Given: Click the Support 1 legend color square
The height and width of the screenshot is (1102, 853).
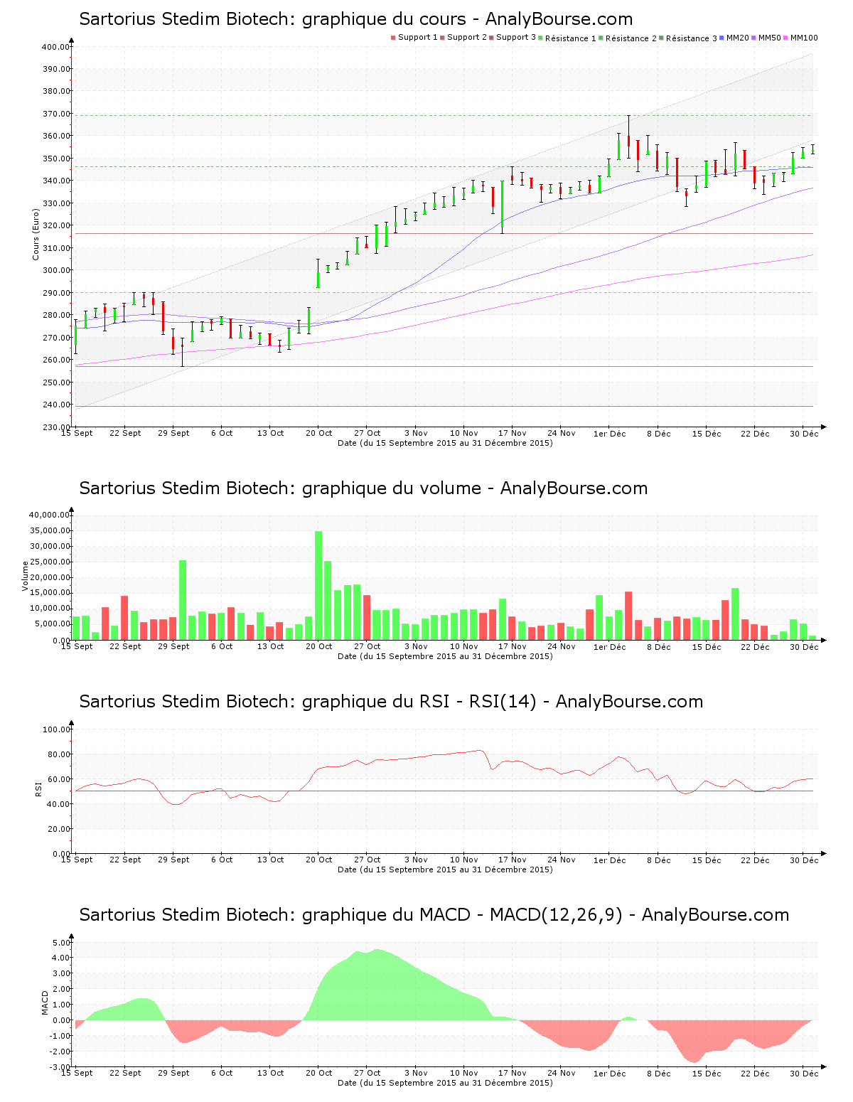Looking at the screenshot, I should point(393,38).
